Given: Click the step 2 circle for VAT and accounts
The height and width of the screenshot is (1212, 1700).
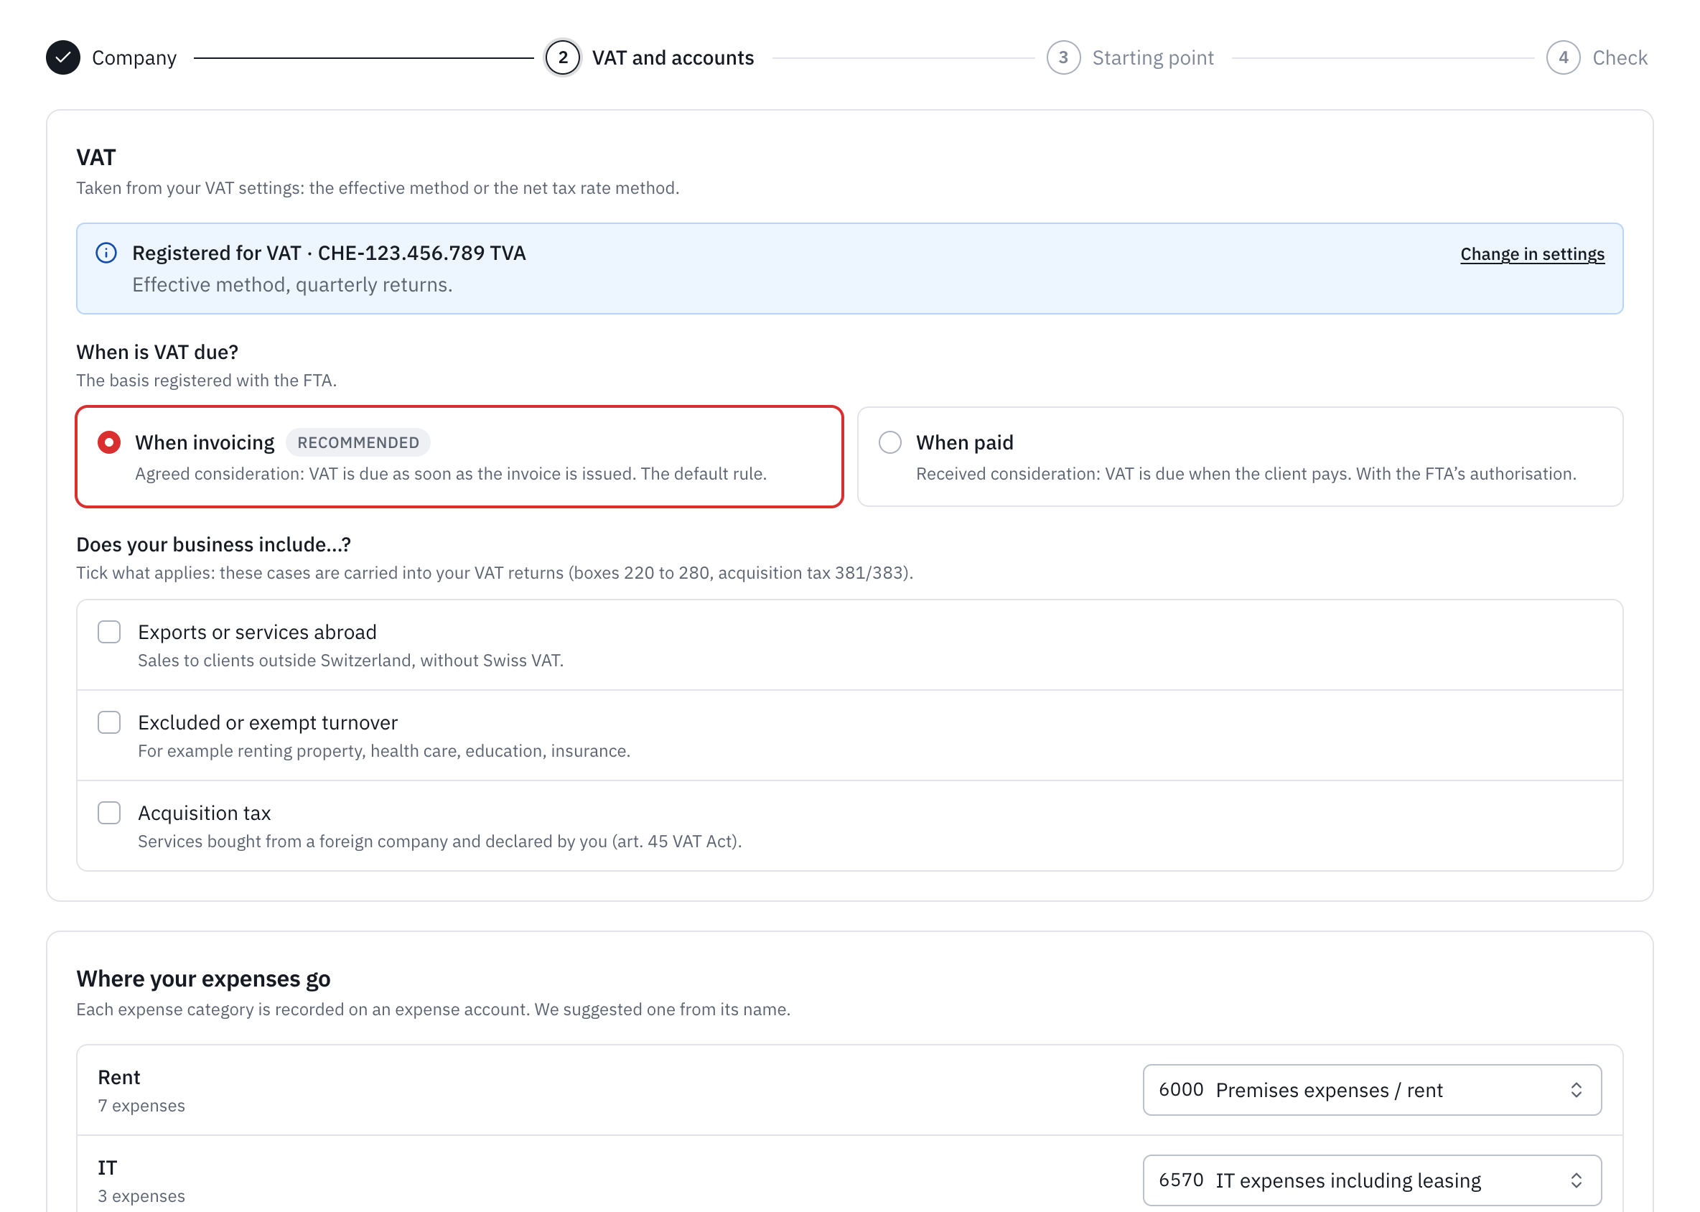Looking at the screenshot, I should tap(563, 57).
